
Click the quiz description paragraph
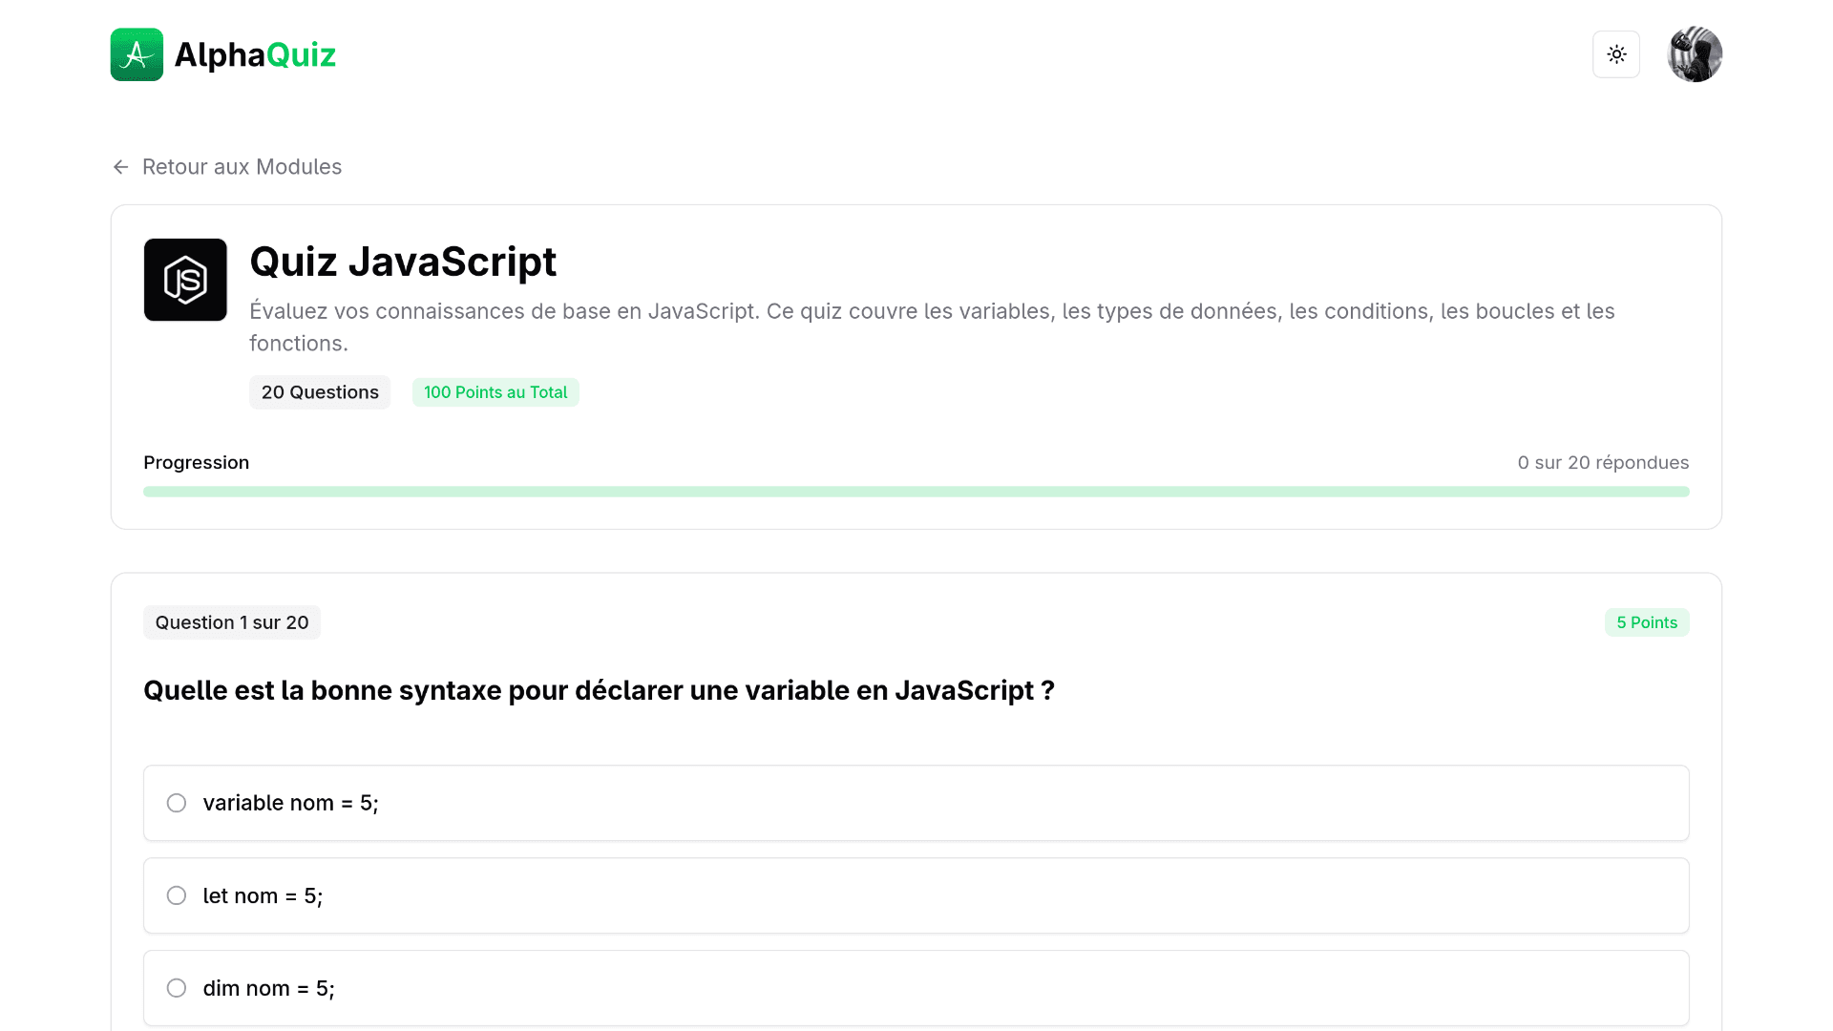point(932,327)
